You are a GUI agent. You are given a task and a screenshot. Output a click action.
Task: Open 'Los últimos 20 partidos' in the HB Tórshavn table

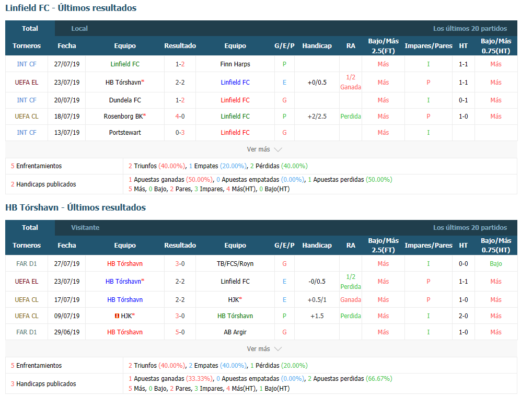[470, 228]
